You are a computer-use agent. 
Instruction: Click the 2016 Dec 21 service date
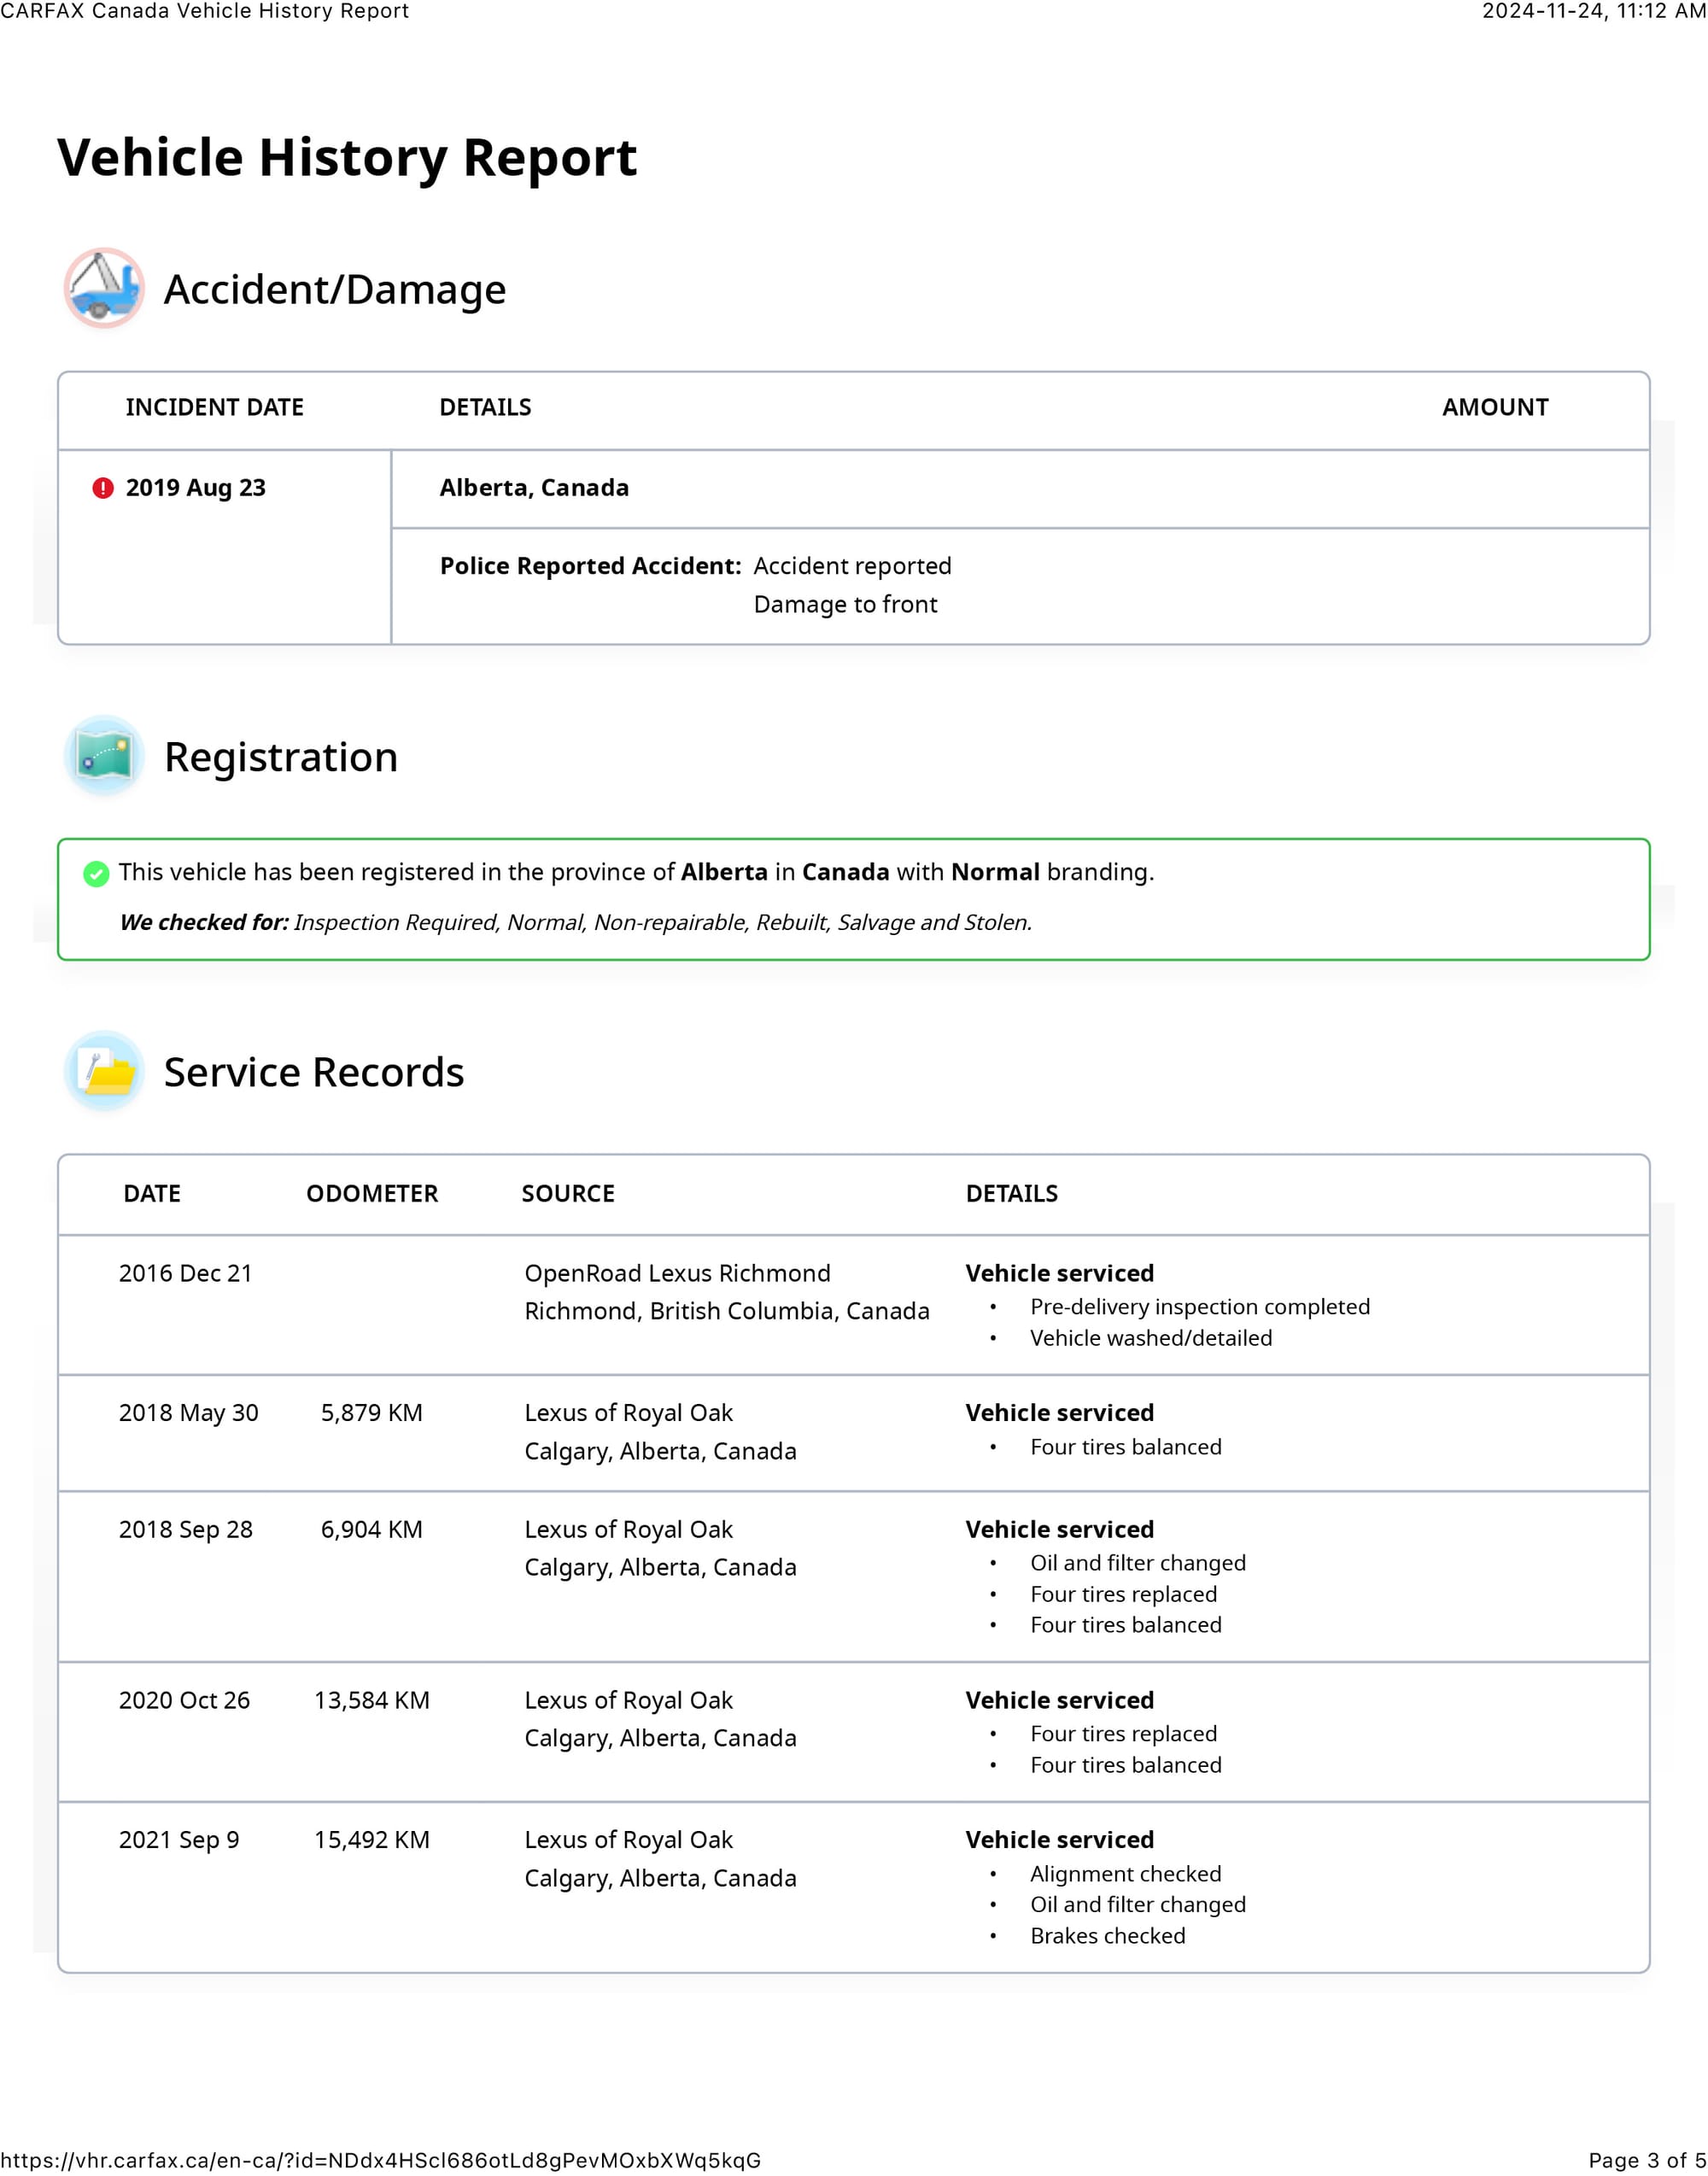(185, 1273)
